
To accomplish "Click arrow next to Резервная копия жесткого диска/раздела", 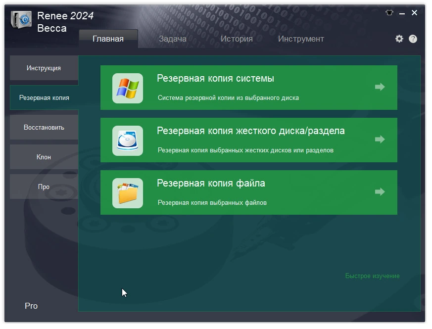I will tap(380, 140).
